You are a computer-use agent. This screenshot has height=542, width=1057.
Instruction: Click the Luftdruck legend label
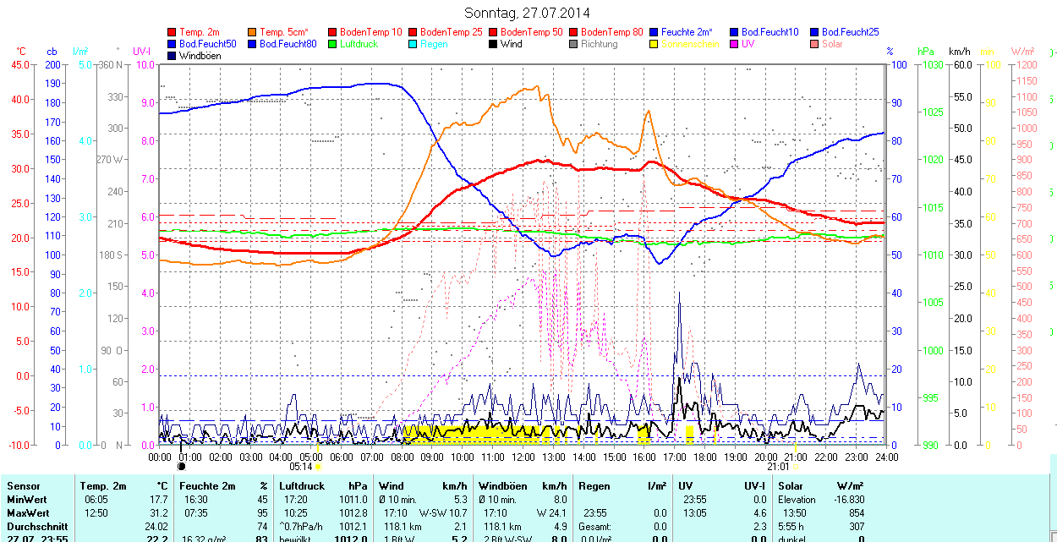359,44
